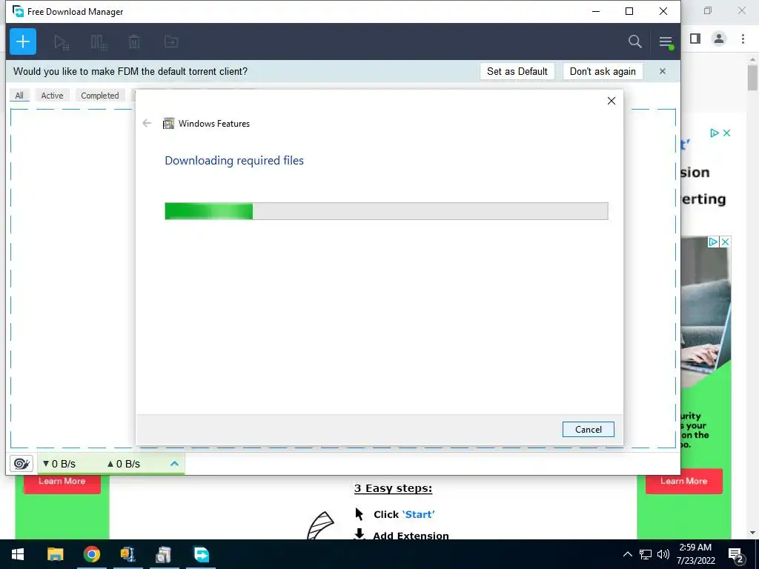Expand the speed panel chevron
Screen dimensions: 759x569
point(174,464)
